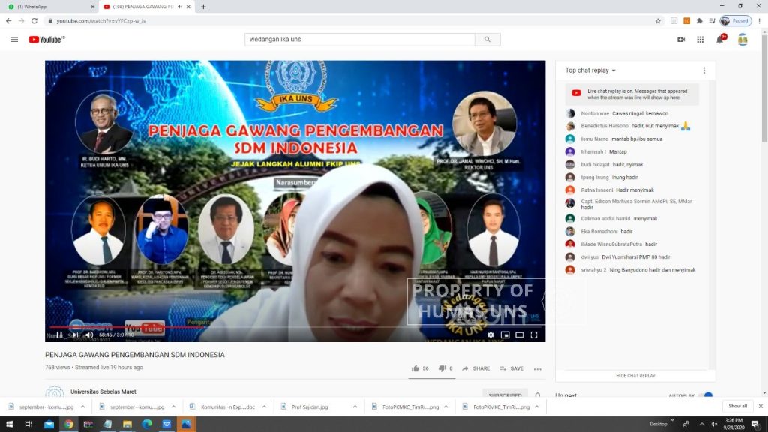768x432 pixels.
Task: Expand options for first FotoPKMKC_TimRi png download
Action: coord(446,406)
